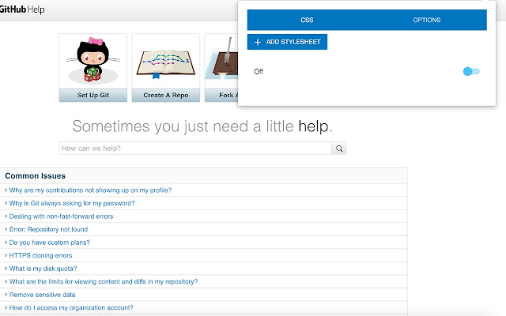The image size is (506, 316).
Task: Open "Why are my contributions not showing up" link
Action: [90, 190]
